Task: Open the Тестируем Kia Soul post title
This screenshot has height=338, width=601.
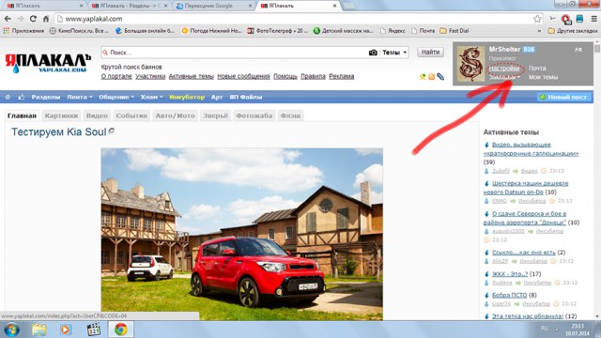Action: pyautogui.click(x=58, y=131)
